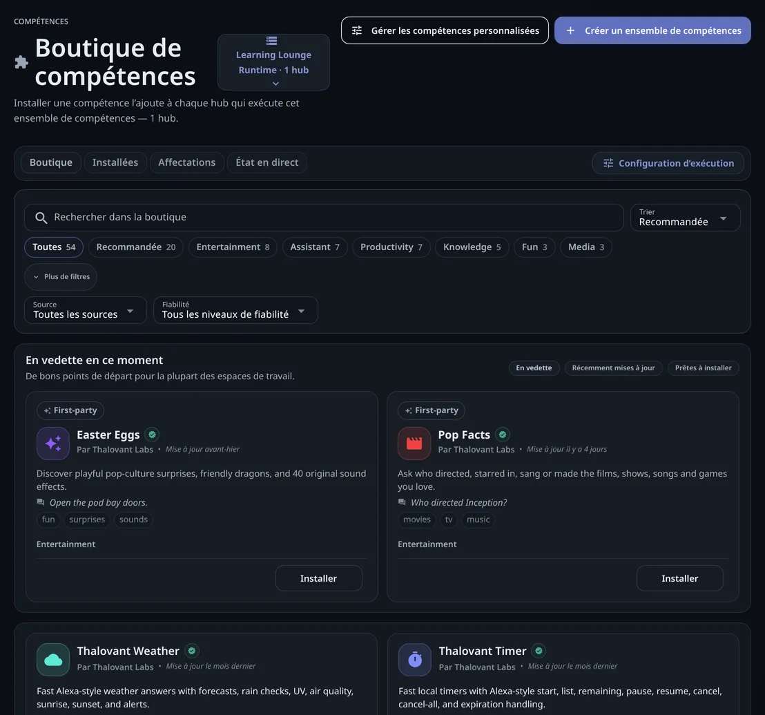This screenshot has height=715, width=765.
Task: Filter by Productivity 7 category
Action: [391, 247]
